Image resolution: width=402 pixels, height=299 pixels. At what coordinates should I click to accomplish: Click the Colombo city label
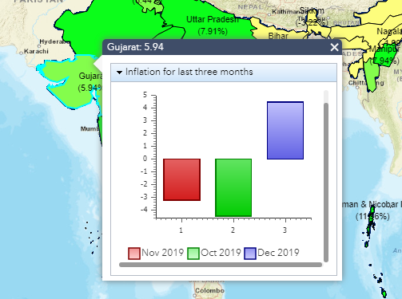pos(209,290)
